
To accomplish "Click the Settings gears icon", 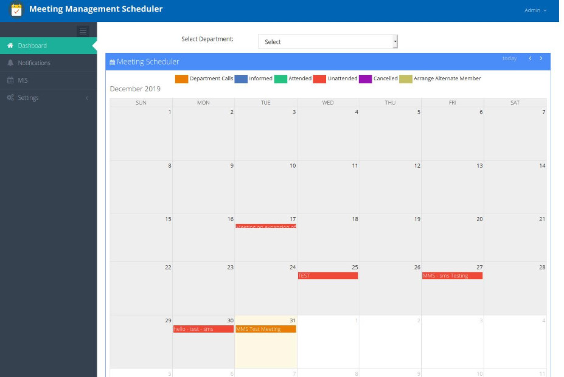I will 10,98.
